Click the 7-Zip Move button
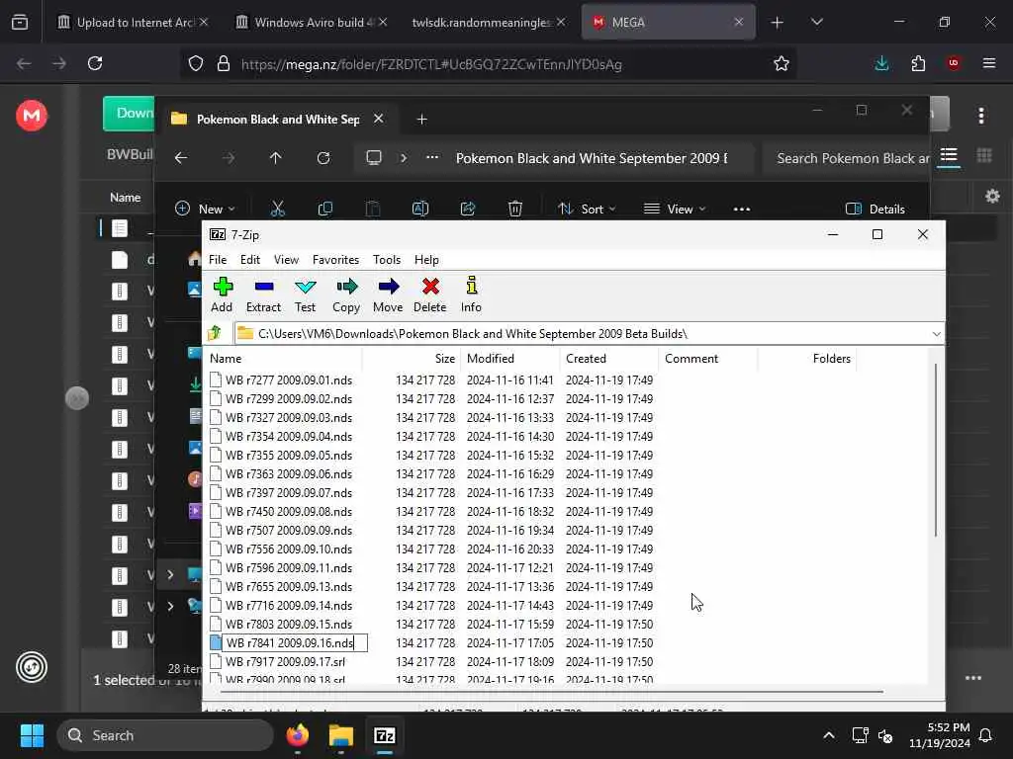This screenshot has width=1013, height=759. [x=388, y=295]
